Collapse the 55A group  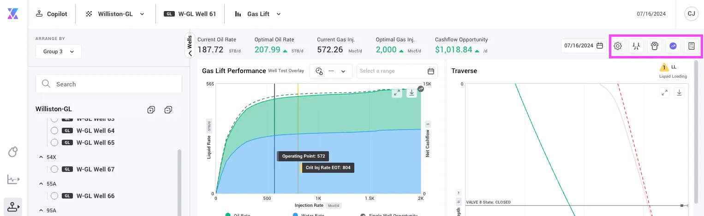(x=42, y=184)
